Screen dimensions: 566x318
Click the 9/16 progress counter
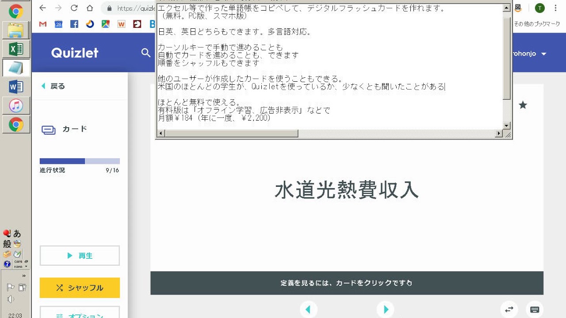pyautogui.click(x=112, y=170)
